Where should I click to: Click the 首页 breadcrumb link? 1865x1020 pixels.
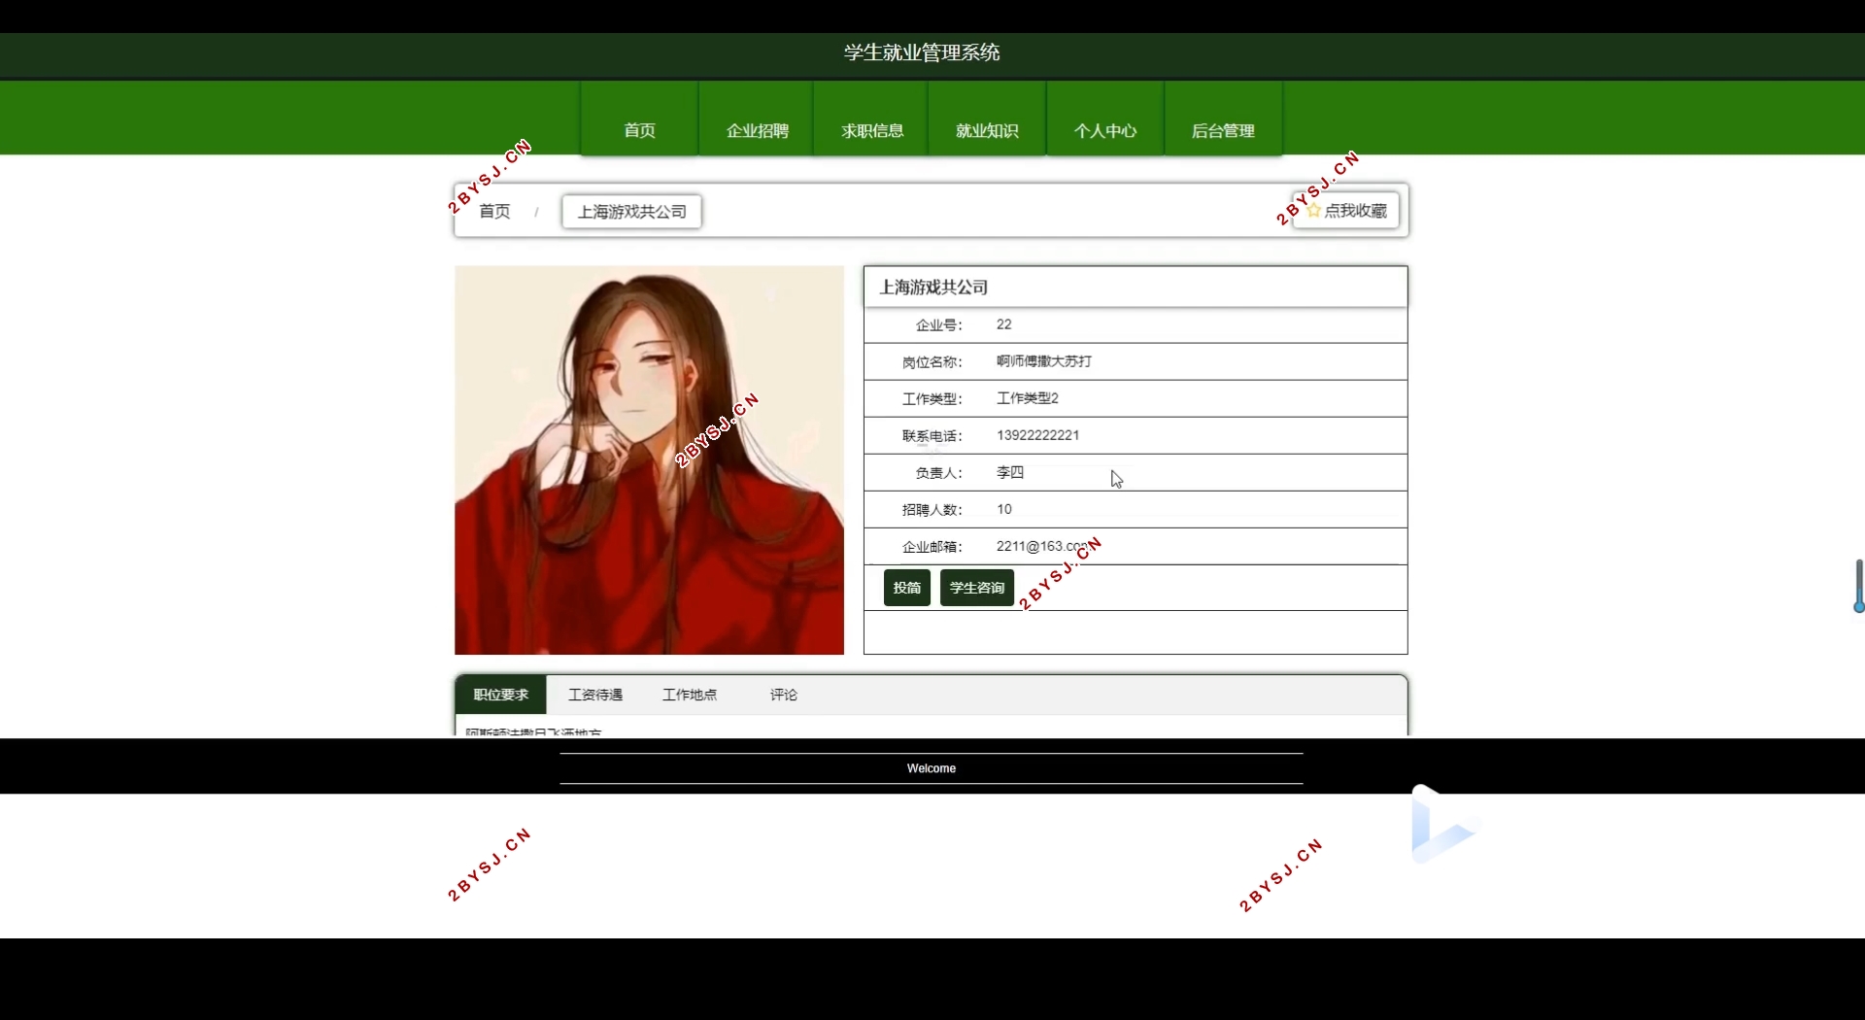point(494,211)
